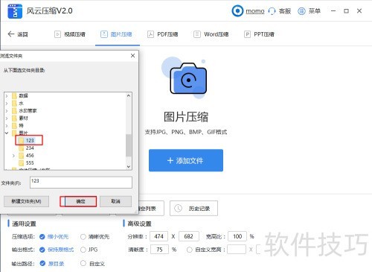Expand the 素材 folder node
This screenshot has height=272, width=372.
pyautogui.click(x=7, y=118)
